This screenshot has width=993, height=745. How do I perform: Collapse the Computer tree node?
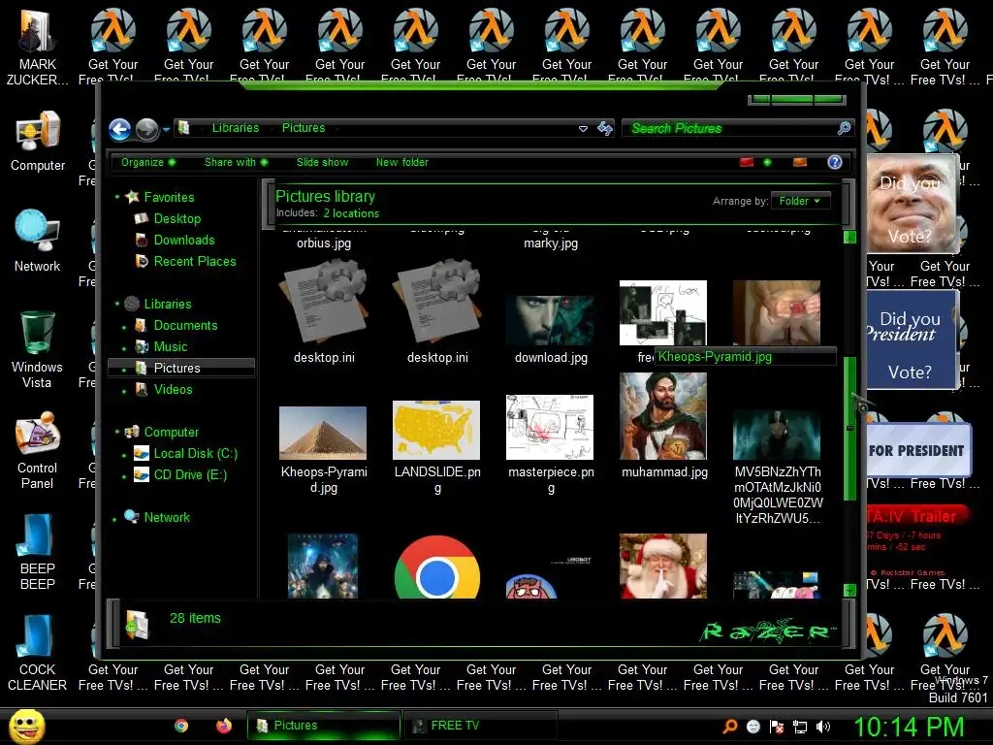click(x=117, y=432)
